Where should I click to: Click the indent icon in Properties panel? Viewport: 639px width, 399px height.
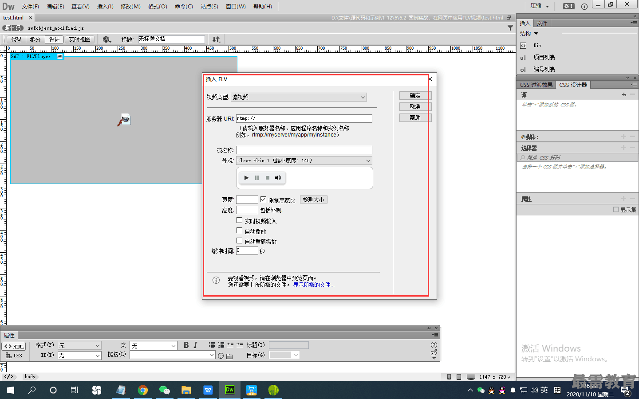coord(240,345)
